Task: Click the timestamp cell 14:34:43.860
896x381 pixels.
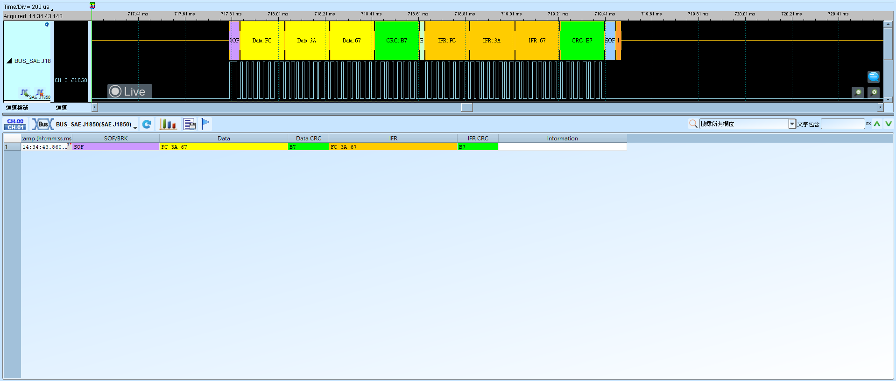Action: coord(45,147)
